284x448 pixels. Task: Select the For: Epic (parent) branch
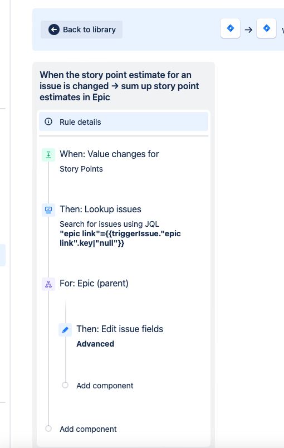[x=94, y=283]
